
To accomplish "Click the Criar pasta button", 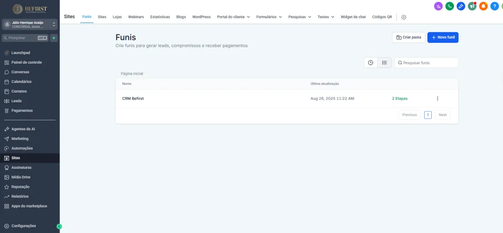I will pyautogui.click(x=409, y=37).
